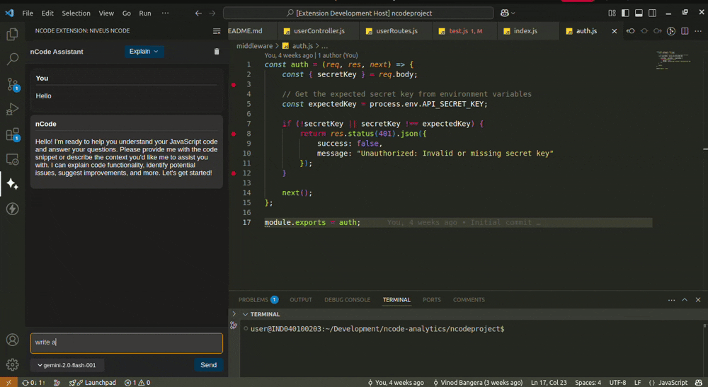Open the Copilot icon in title bar
Screen dimensions: 708x387
tap(508, 13)
